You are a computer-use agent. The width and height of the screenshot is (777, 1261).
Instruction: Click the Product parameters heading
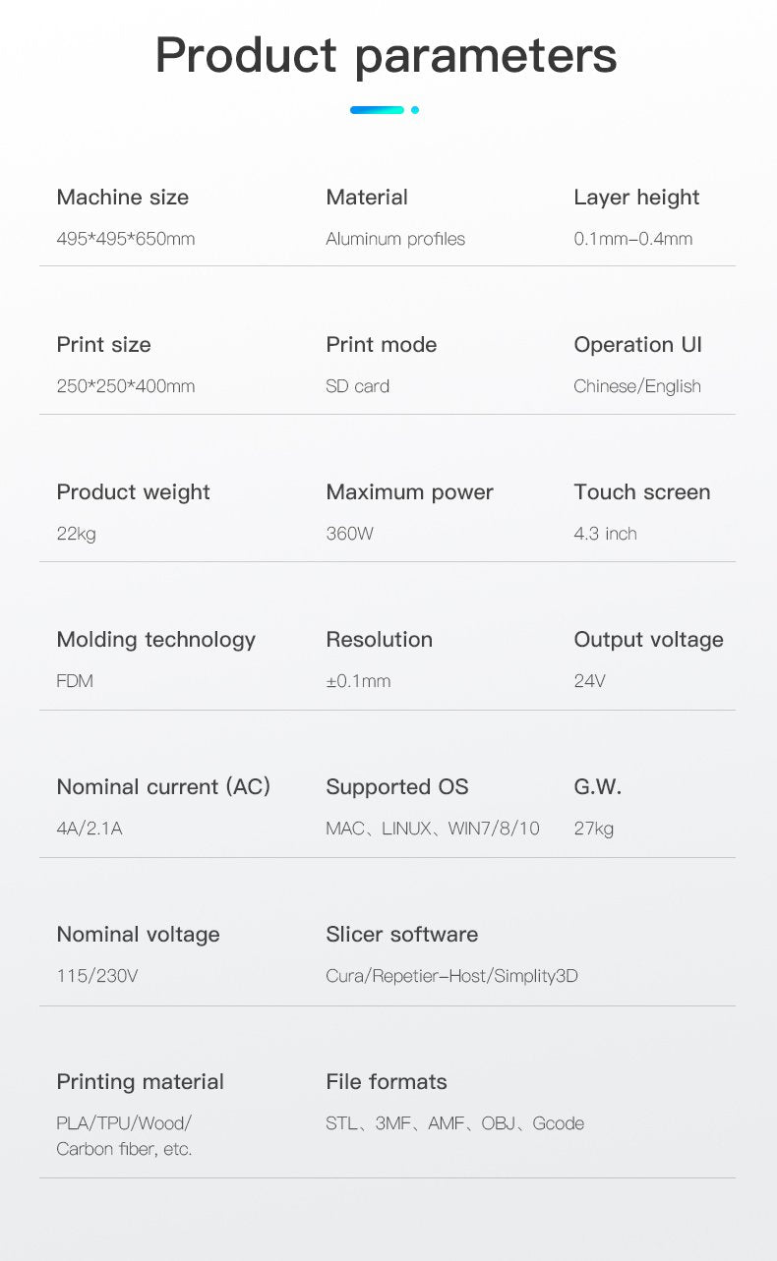[x=387, y=55]
